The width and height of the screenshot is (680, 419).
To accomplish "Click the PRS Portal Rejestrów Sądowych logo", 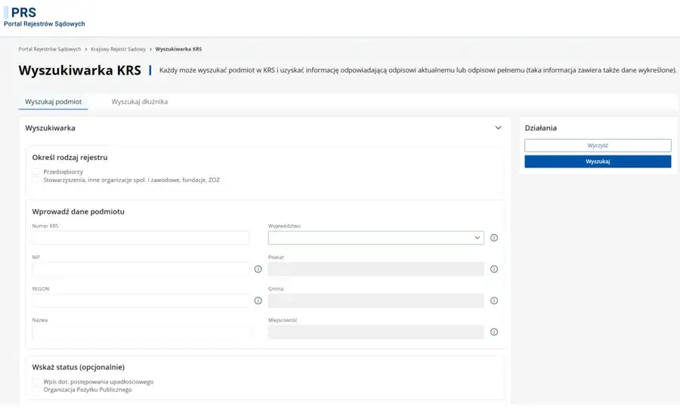I will (45, 17).
